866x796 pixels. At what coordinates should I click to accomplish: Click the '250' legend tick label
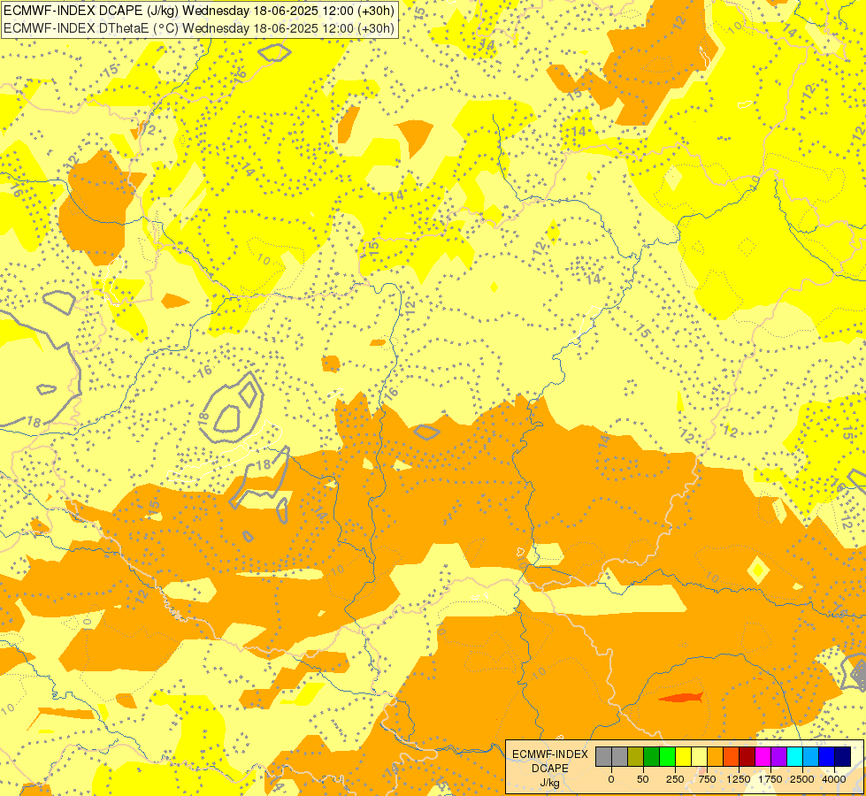click(x=675, y=779)
